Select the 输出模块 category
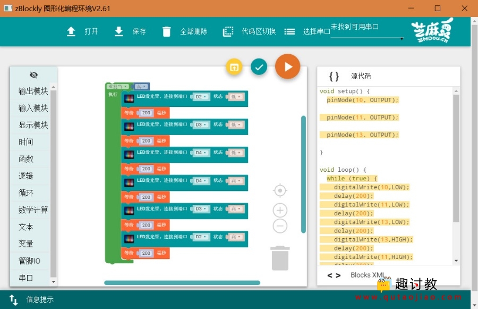The height and width of the screenshot is (309, 478). [33, 91]
